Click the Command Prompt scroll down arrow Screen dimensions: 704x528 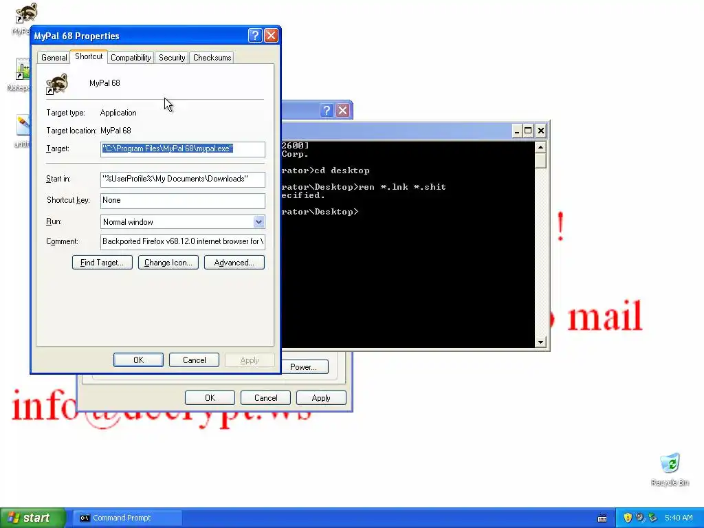tap(540, 342)
